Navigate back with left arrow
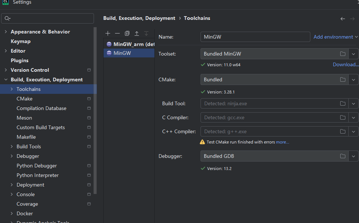The height and width of the screenshot is (223, 359). (343, 19)
